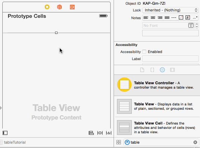Enable the Accessibility checkbox

144,52
